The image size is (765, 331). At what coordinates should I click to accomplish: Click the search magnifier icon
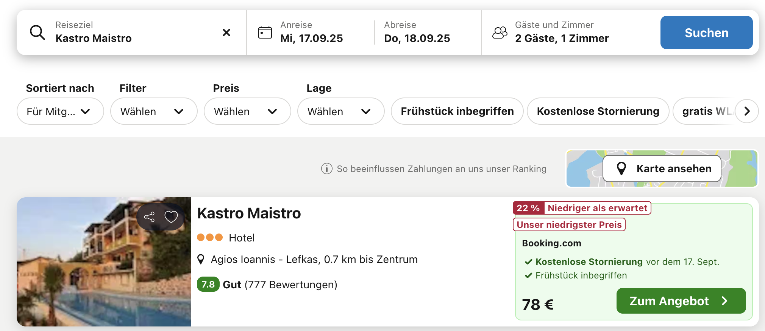pos(37,33)
